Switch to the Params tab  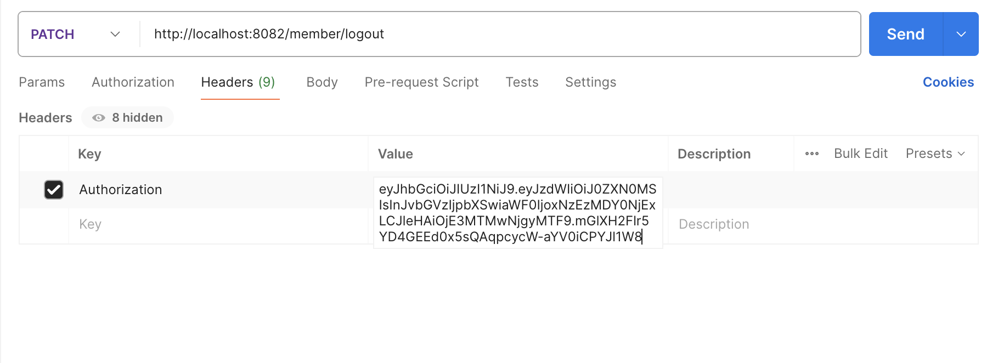(x=42, y=82)
